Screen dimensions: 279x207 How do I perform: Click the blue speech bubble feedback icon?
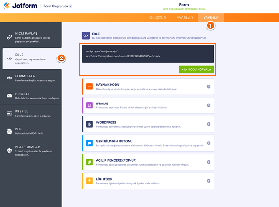coord(90,143)
